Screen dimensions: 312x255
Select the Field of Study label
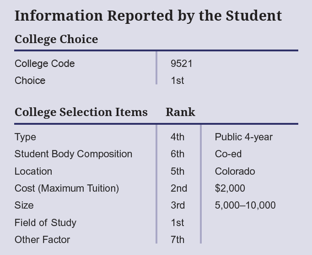click(45, 223)
